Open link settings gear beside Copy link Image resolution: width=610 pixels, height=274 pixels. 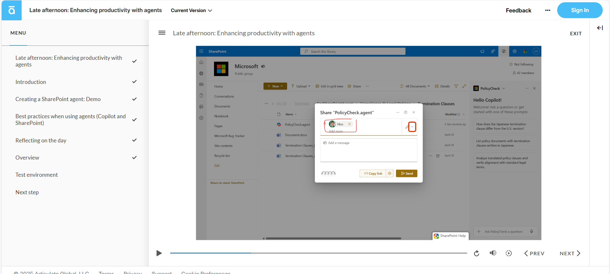[x=390, y=173]
